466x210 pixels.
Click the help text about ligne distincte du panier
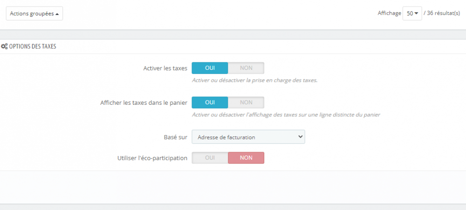pos(286,115)
